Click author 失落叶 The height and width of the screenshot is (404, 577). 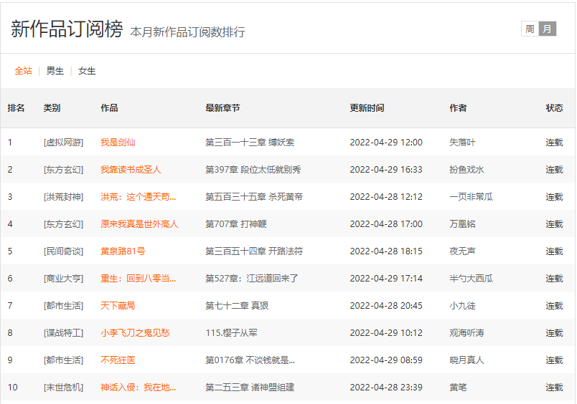(x=462, y=142)
